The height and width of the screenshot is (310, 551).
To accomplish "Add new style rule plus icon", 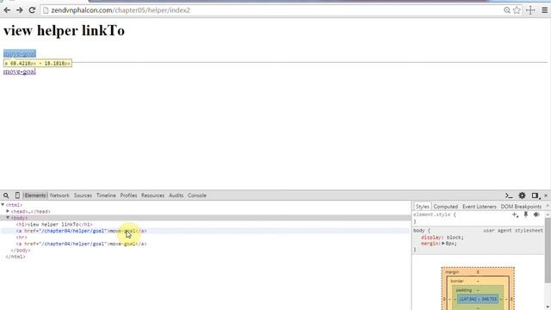I will (515, 214).
